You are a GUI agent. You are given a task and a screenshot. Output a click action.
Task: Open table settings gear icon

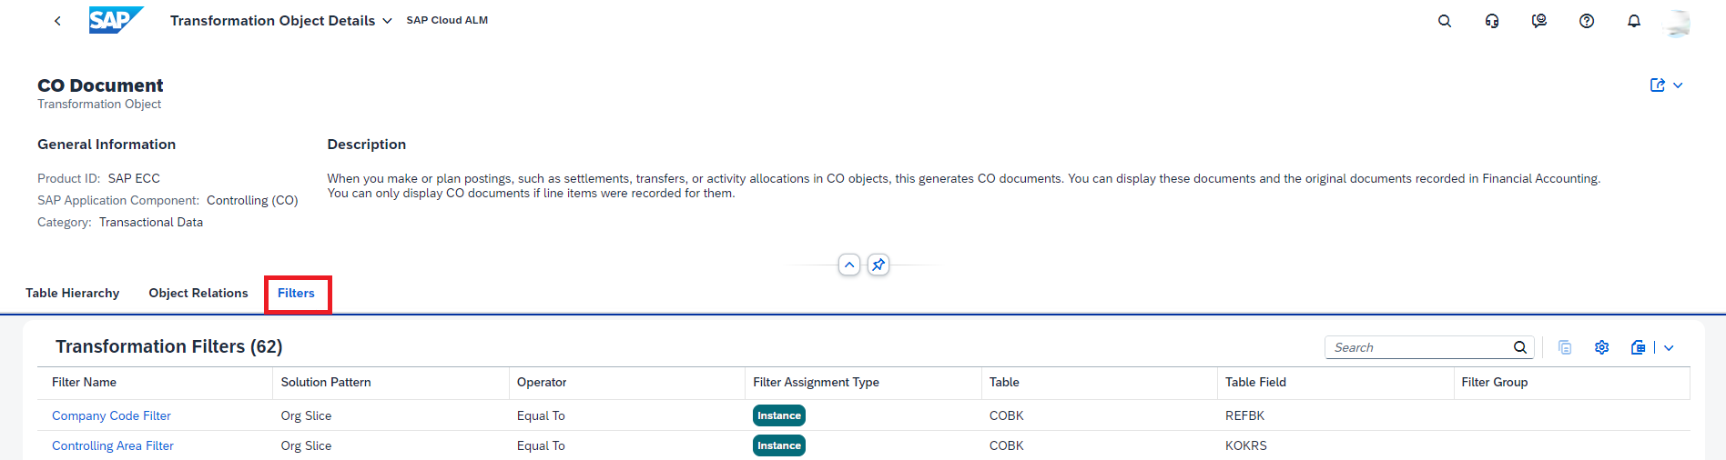[1601, 347]
